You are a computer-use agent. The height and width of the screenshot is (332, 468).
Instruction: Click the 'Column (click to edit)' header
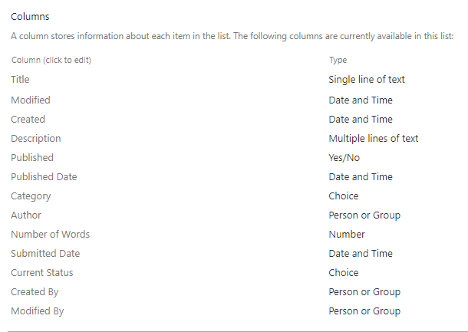pyautogui.click(x=51, y=60)
